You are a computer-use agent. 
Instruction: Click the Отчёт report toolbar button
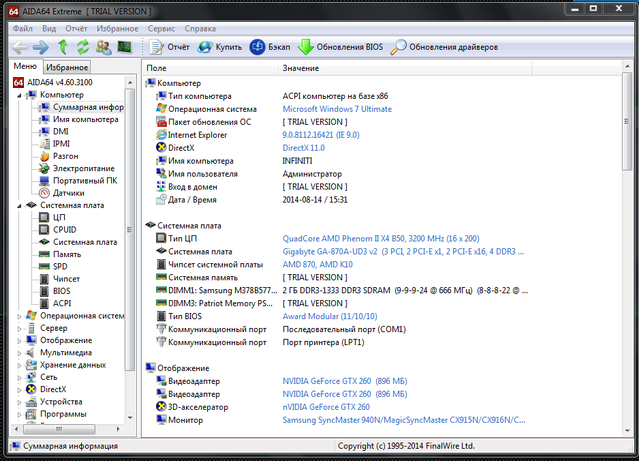tap(169, 47)
